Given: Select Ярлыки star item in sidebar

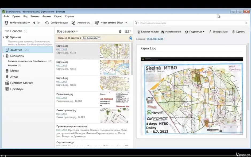Looking at the screenshot, I should coord(13,37).
